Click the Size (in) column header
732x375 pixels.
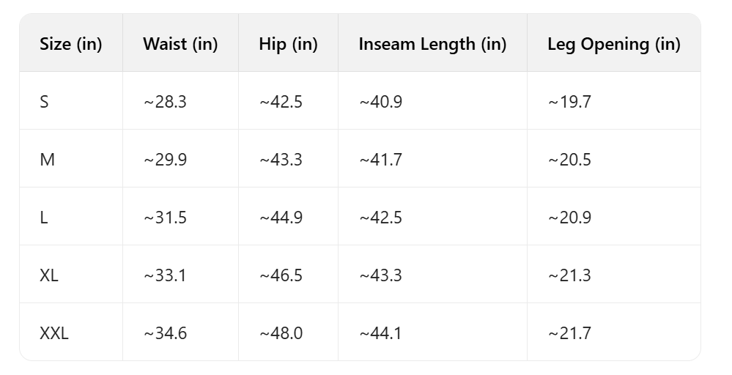pyautogui.click(x=71, y=44)
